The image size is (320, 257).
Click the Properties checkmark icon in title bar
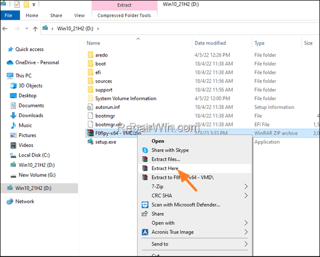pos(17,4)
